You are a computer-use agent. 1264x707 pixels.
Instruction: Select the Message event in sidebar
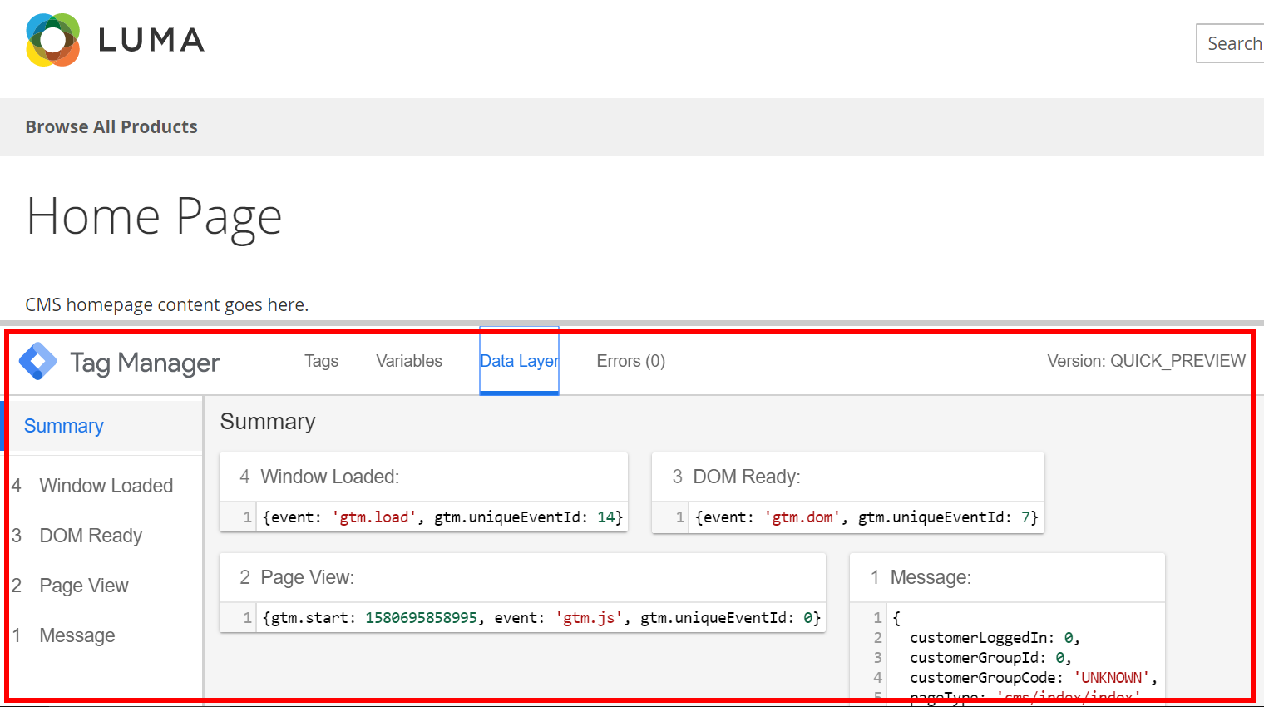[77, 635]
